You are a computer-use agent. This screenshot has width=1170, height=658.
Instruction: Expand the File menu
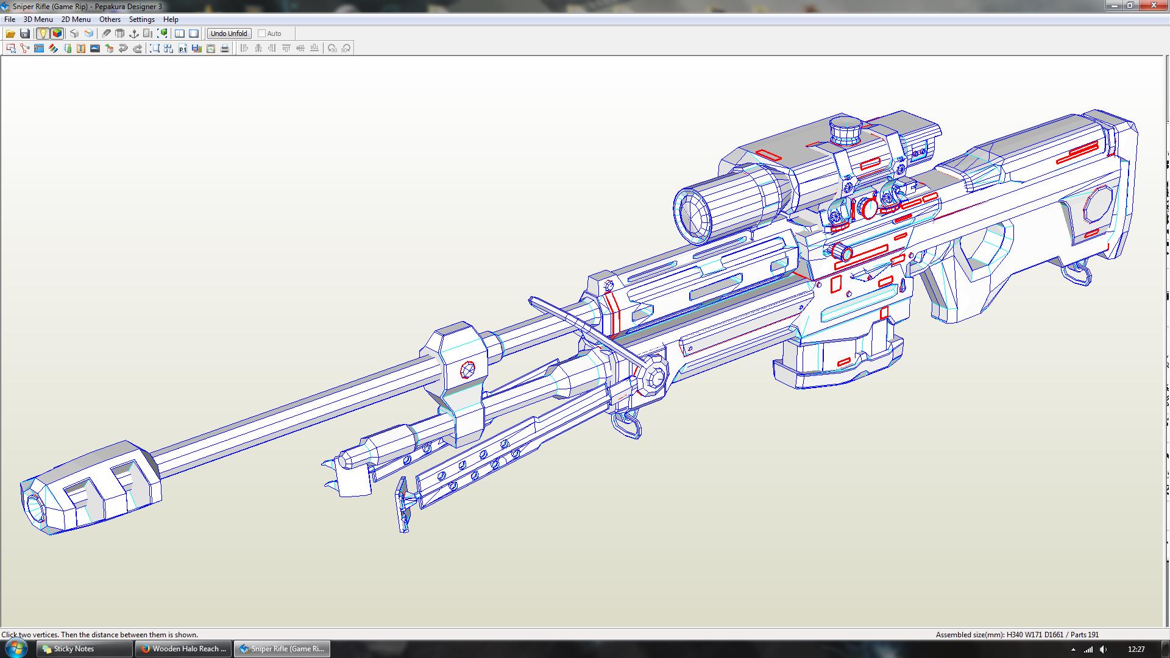[10, 19]
